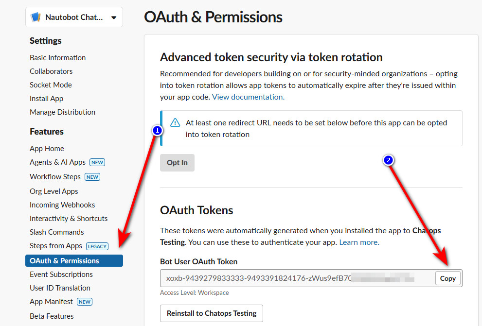Click the LEGACY badge beside Steps from Apps

pyautogui.click(x=97, y=246)
